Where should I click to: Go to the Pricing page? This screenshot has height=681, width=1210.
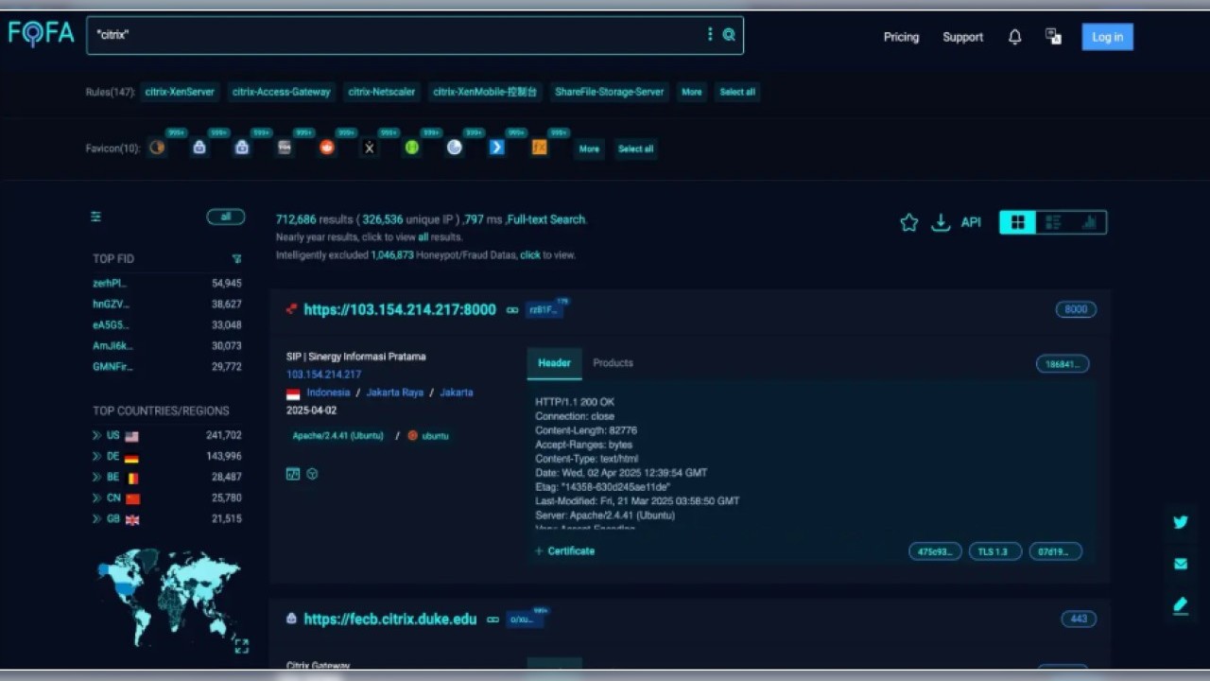(x=901, y=37)
